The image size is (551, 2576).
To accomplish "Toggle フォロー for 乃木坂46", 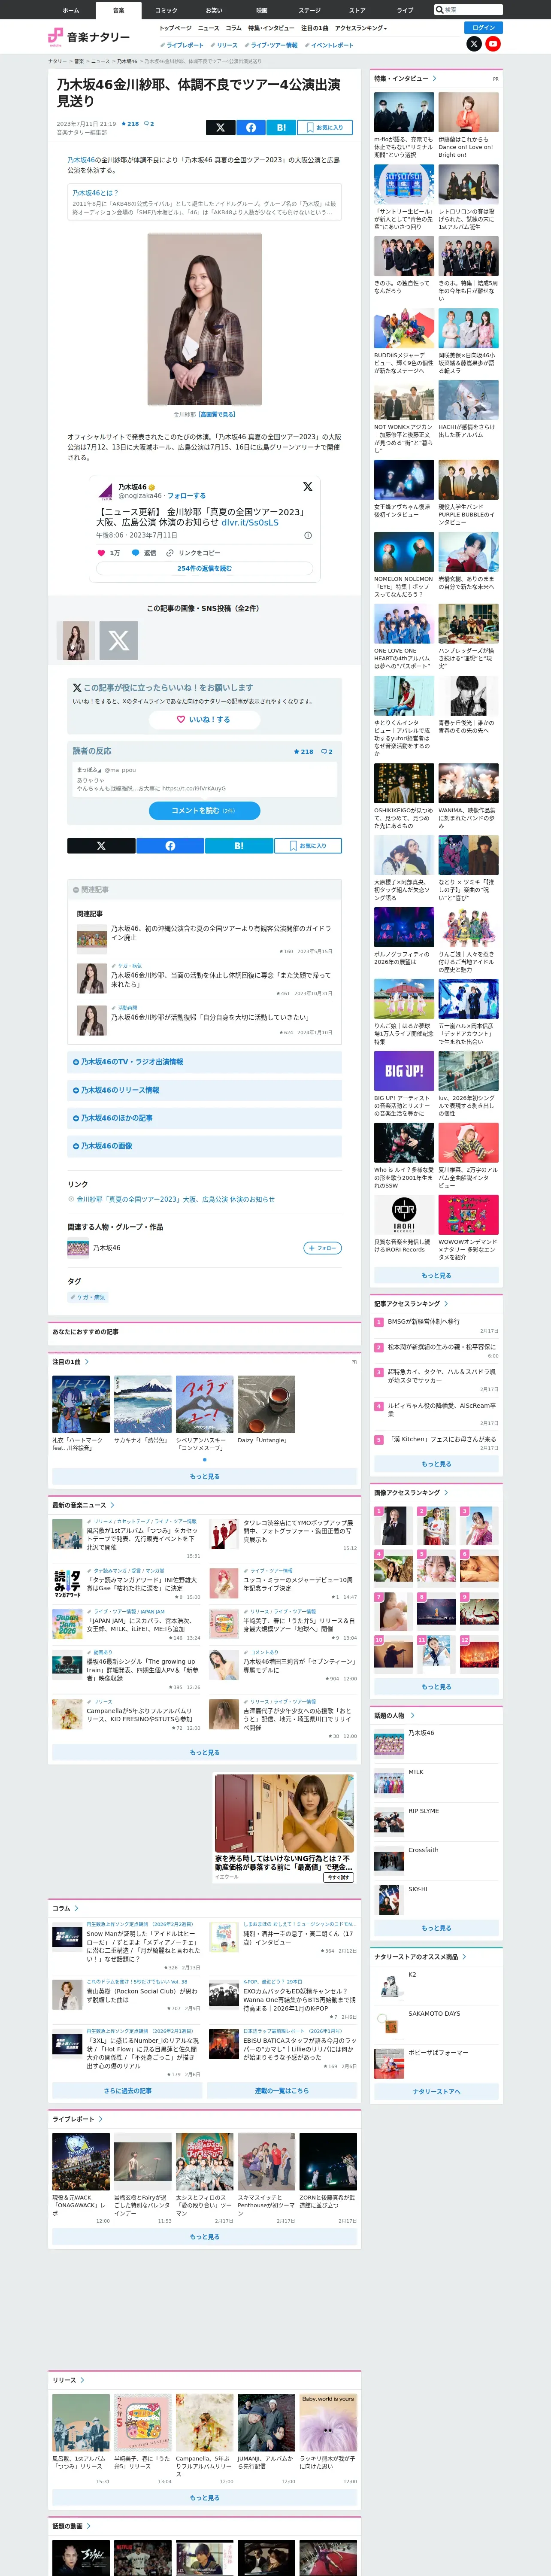I will 322,1248.
